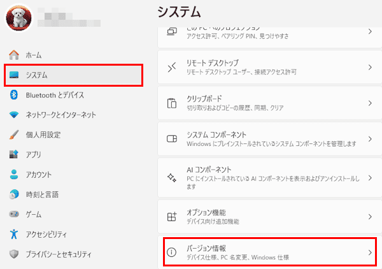
Task: Click 切り取りおよびコピーの履歴 description text
Action: [x=235, y=108]
